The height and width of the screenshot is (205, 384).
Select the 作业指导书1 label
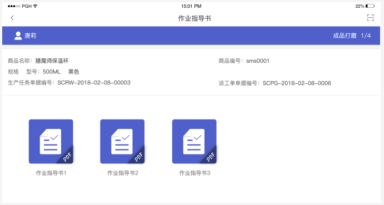tap(51, 173)
